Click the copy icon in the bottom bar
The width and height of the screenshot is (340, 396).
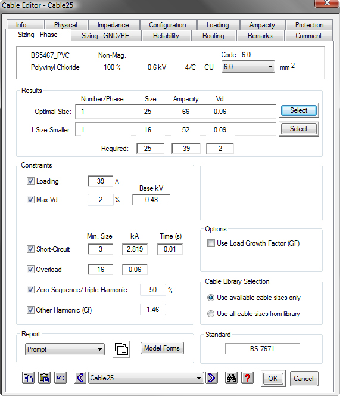coord(28,378)
